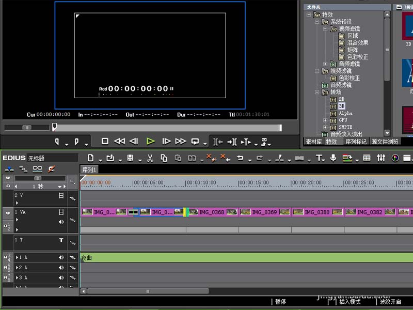
Task: Open the timeline scale 1 秒 dropdown
Action: click(x=60, y=187)
